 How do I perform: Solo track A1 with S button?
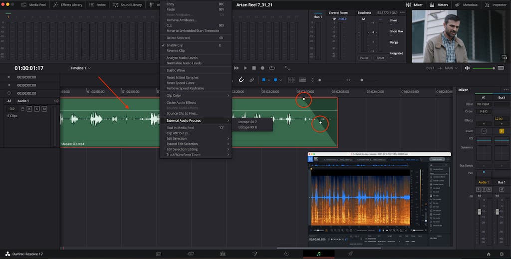37,109
